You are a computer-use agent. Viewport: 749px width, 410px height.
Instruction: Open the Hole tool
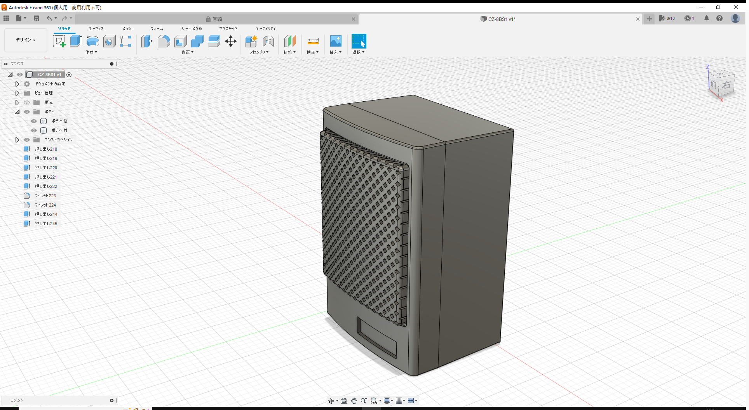(x=109, y=41)
